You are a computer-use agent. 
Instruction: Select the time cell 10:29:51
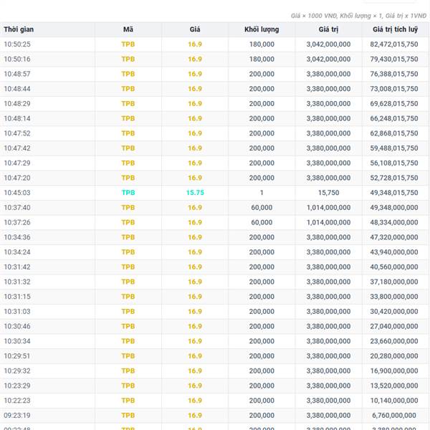pos(17,355)
